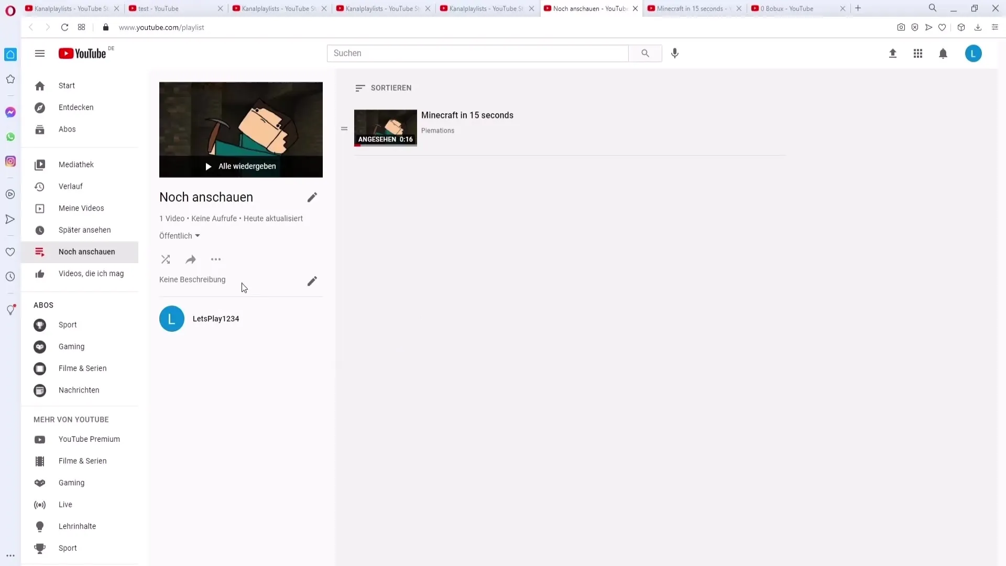
Task: Click the YouTube home icon in sidebar
Action: click(x=39, y=86)
